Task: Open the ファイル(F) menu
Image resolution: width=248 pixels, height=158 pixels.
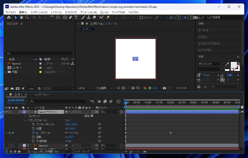Action: point(10,12)
